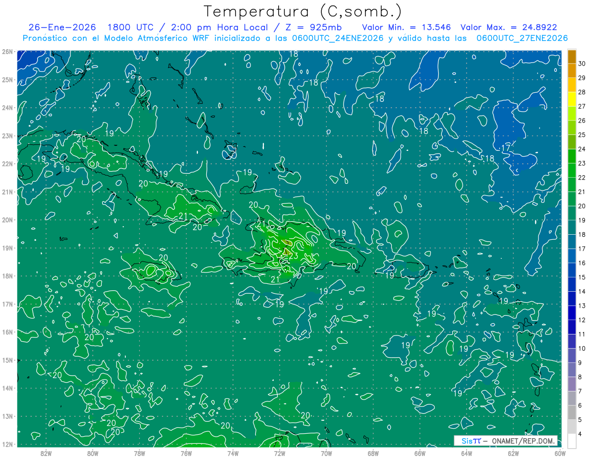The width and height of the screenshot is (595, 460).
Task: Click the "74W" longitude axis label
Action: [x=233, y=453]
